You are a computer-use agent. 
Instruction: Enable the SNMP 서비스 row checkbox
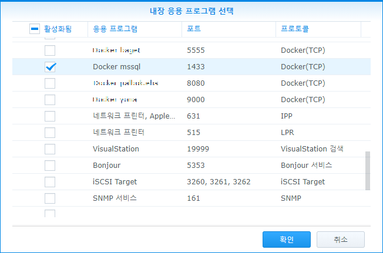point(50,198)
